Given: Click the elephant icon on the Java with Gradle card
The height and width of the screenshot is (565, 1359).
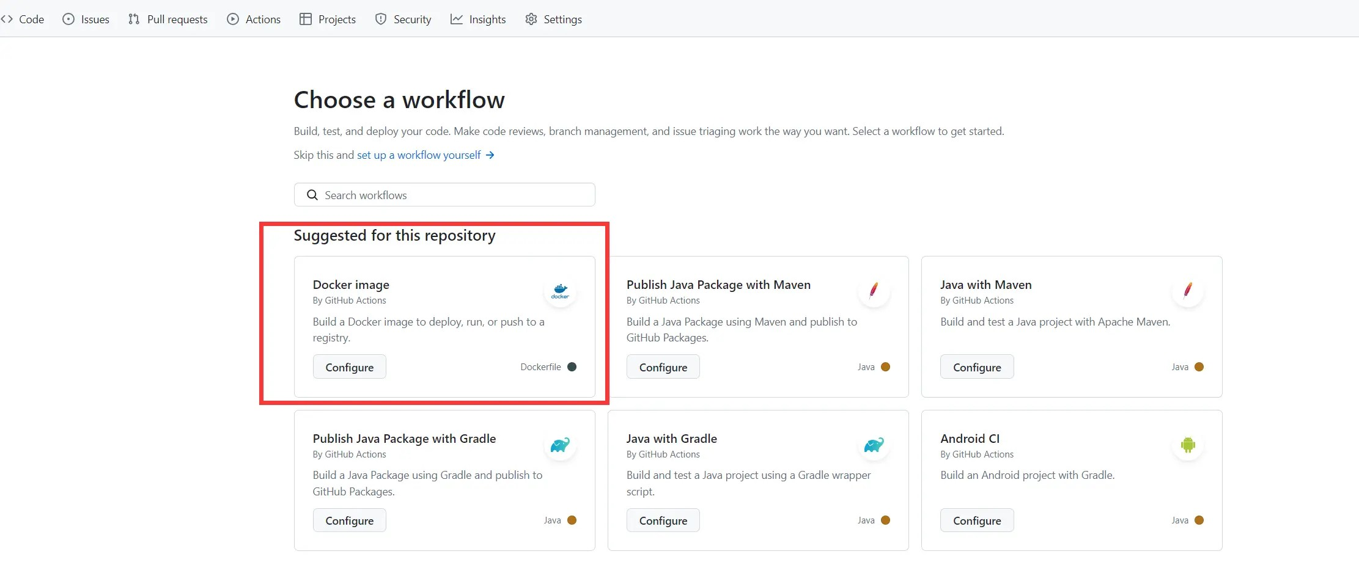Looking at the screenshot, I should pos(874,445).
